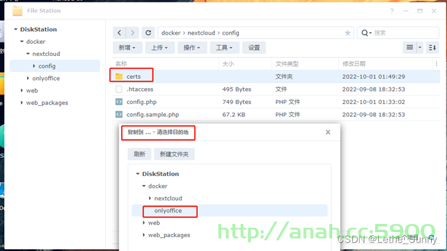Click 刷新 in the copy dialog
The width and height of the screenshot is (447, 251).
point(139,154)
